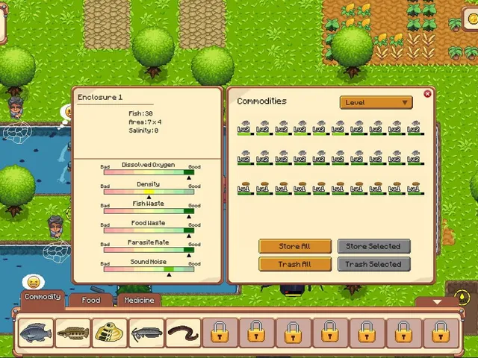
Task: Click the water drop icon at right edge
Action: click(462, 298)
